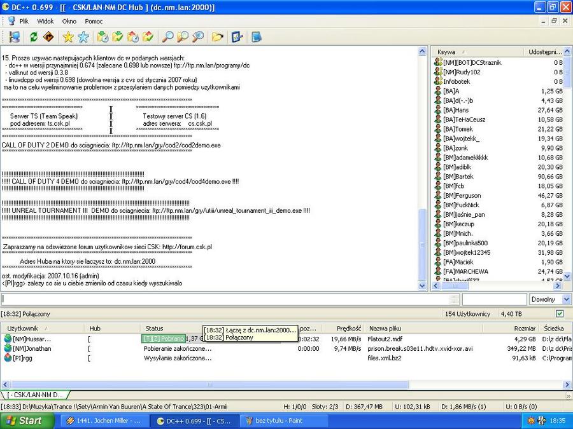
Task: Select user [BM]wojtek12345 in the list
Action: pos(499,252)
